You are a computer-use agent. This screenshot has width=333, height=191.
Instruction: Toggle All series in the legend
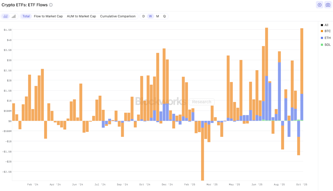(326, 25)
